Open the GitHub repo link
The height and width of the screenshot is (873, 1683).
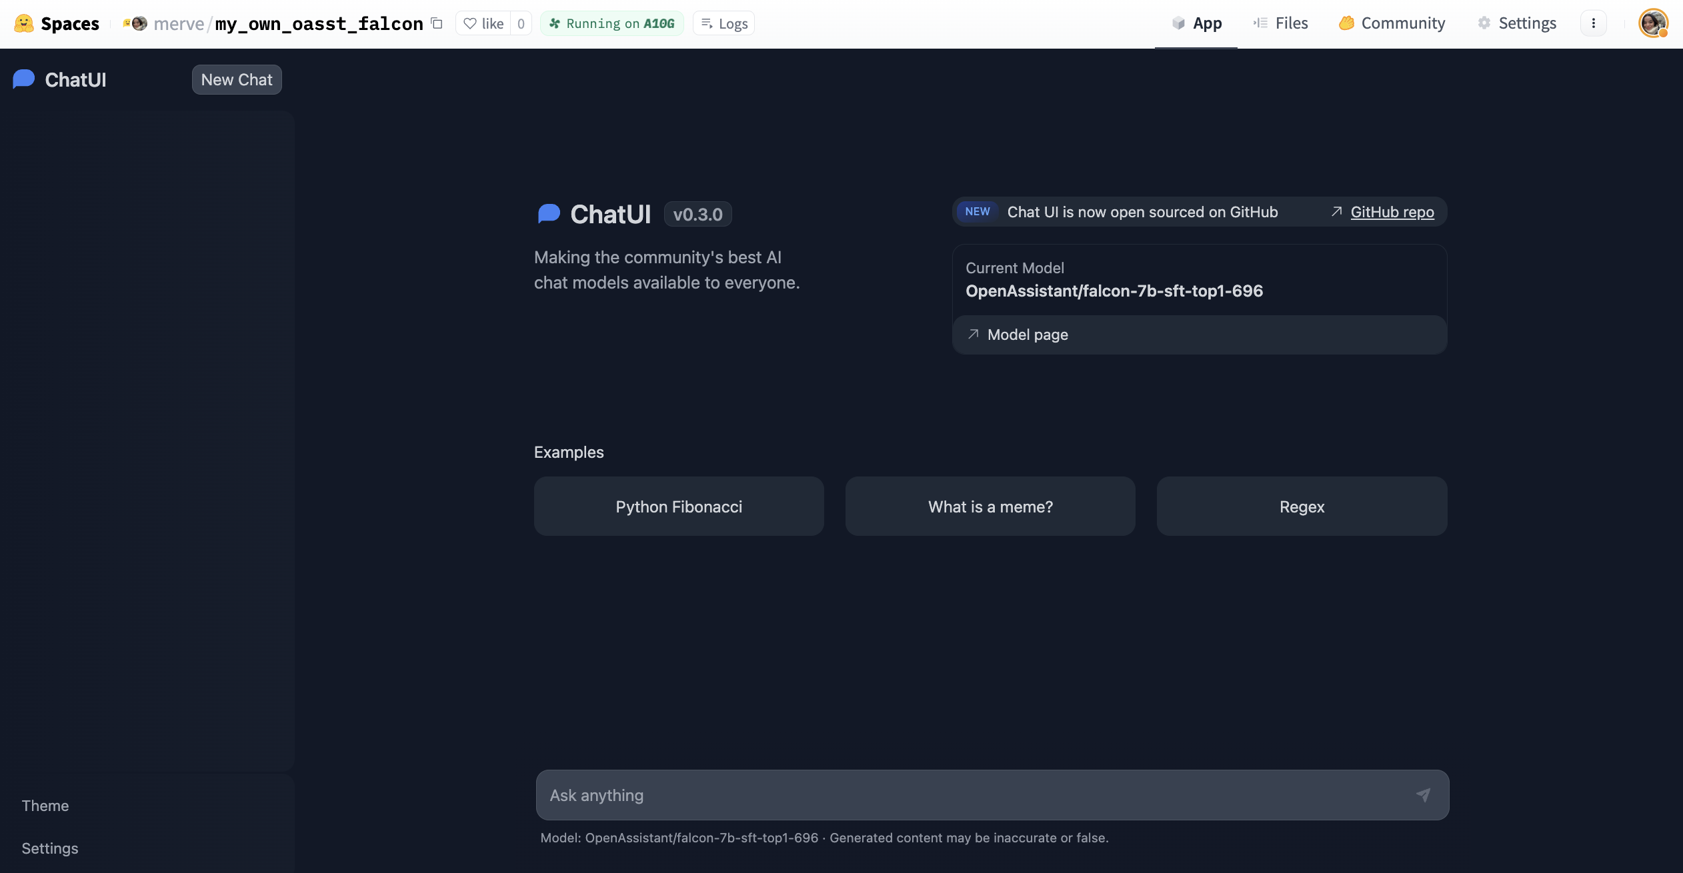[1392, 212]
